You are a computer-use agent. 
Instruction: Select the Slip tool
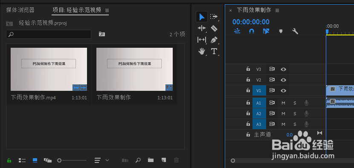click(x=202, y=40)
